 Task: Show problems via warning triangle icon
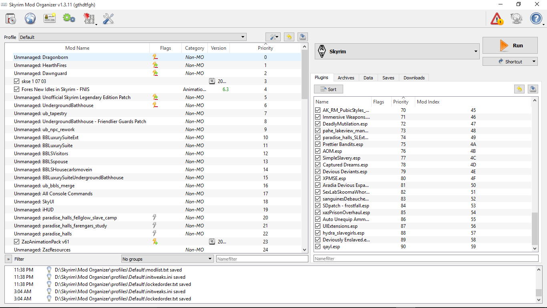[497, 18]
